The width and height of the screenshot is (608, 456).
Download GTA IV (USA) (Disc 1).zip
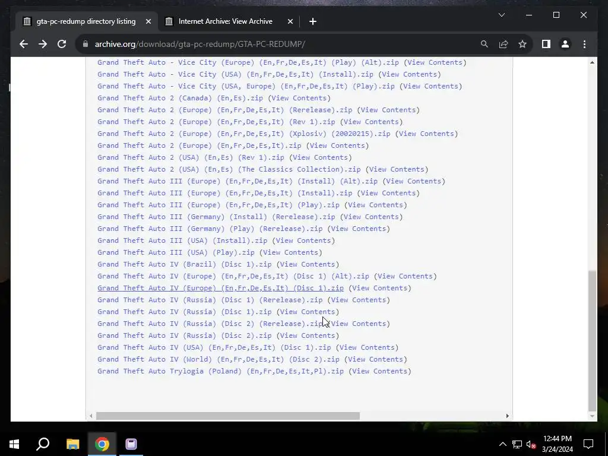(x=214, y=347)
